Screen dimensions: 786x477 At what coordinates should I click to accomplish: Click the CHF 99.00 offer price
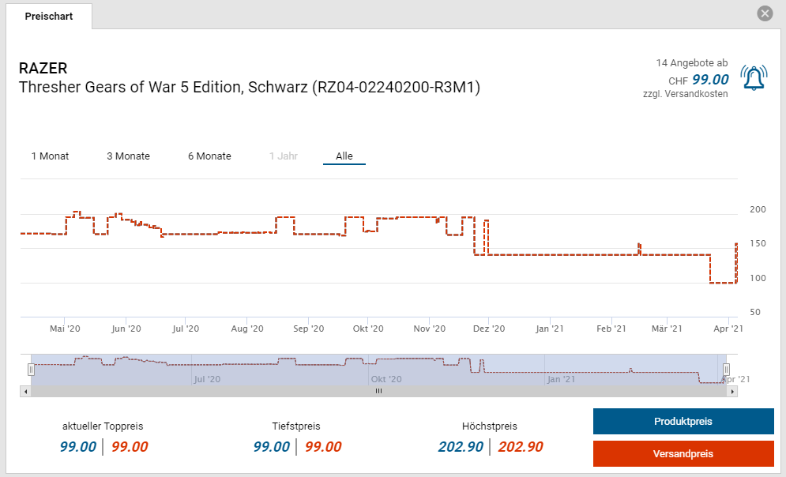point(709,80)
